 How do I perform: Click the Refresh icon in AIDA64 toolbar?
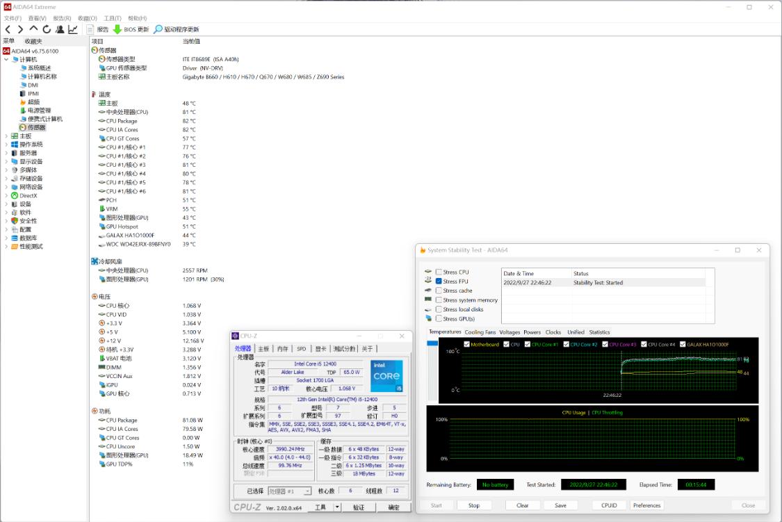[x=47, y=29]
